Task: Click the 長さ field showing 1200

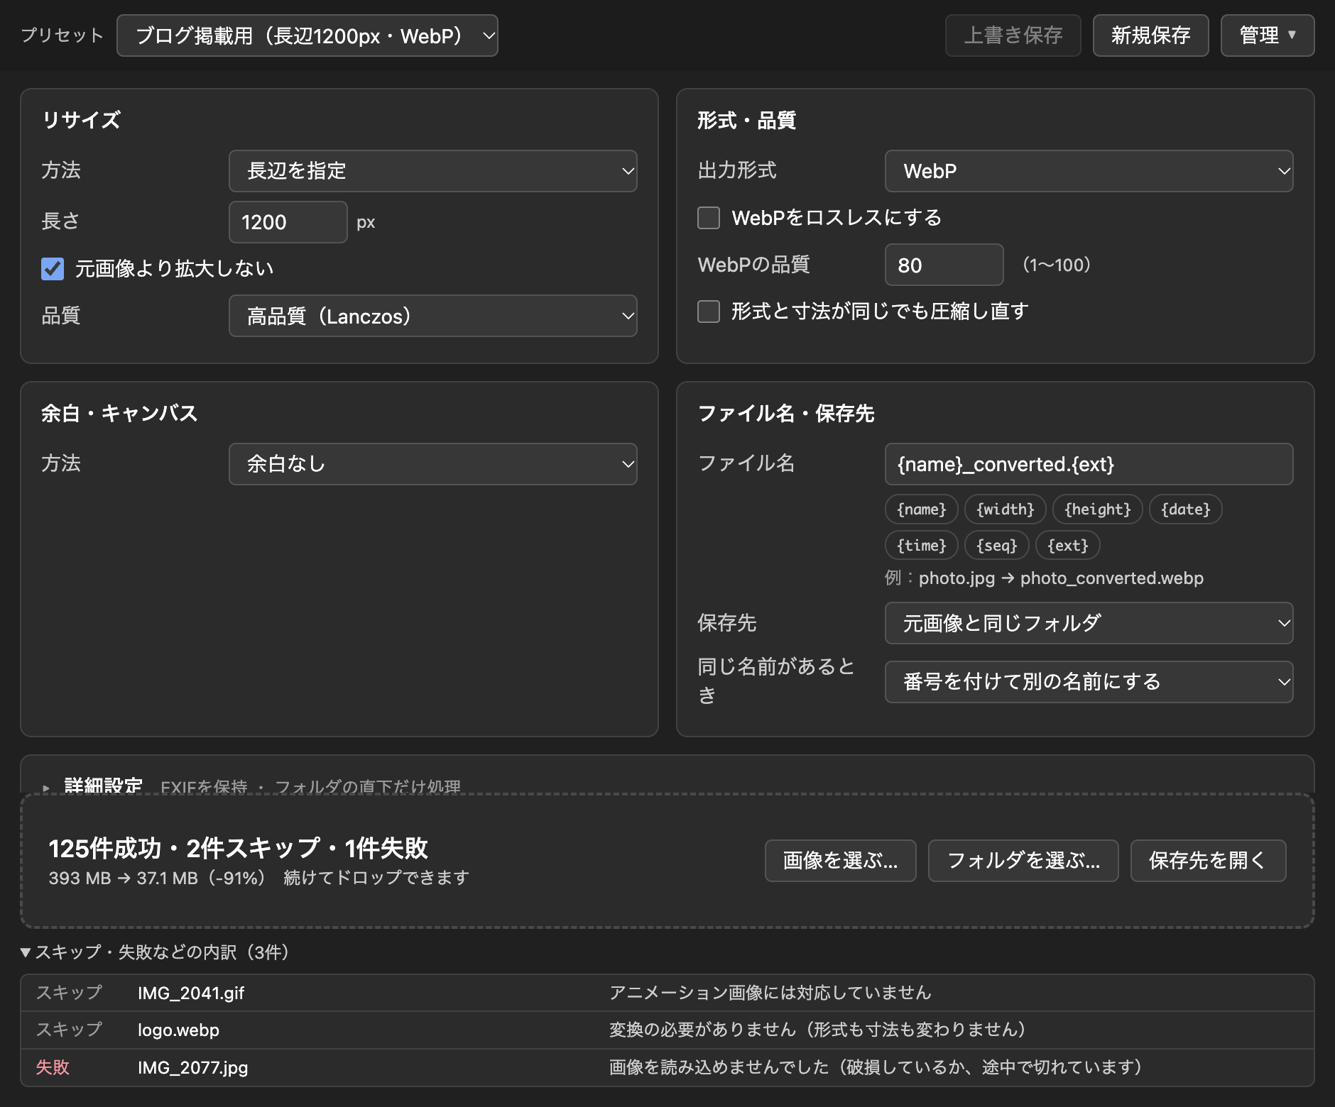Action: 288,222
